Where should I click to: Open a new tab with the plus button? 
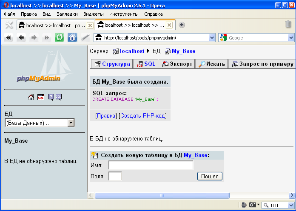(182, 25)
